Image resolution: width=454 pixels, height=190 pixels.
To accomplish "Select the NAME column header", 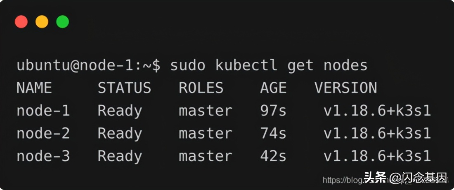I will click(x=34, y=88).
